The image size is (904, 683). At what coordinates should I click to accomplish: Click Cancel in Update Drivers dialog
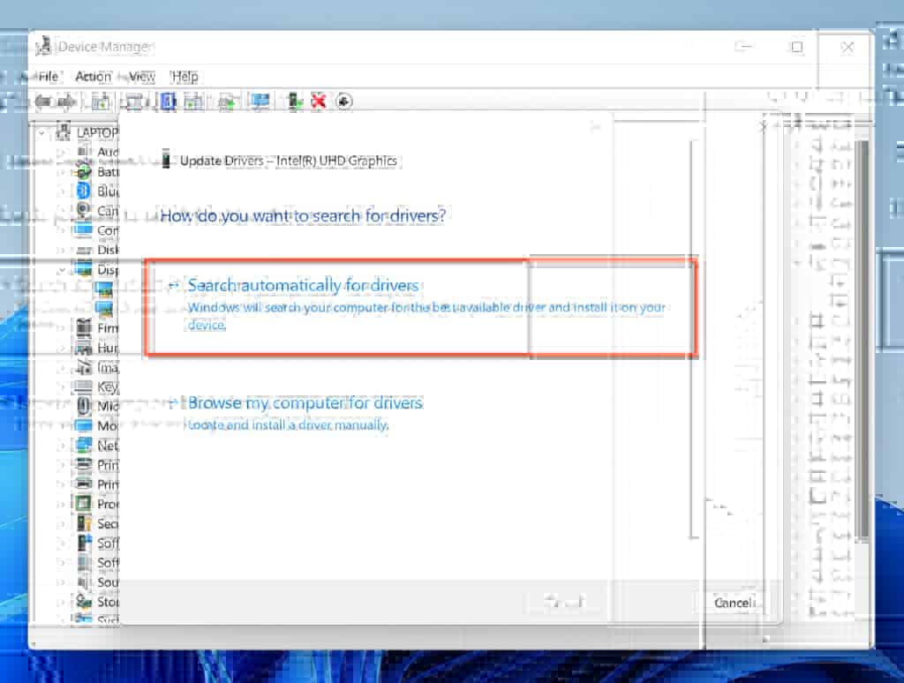[734, 603]
